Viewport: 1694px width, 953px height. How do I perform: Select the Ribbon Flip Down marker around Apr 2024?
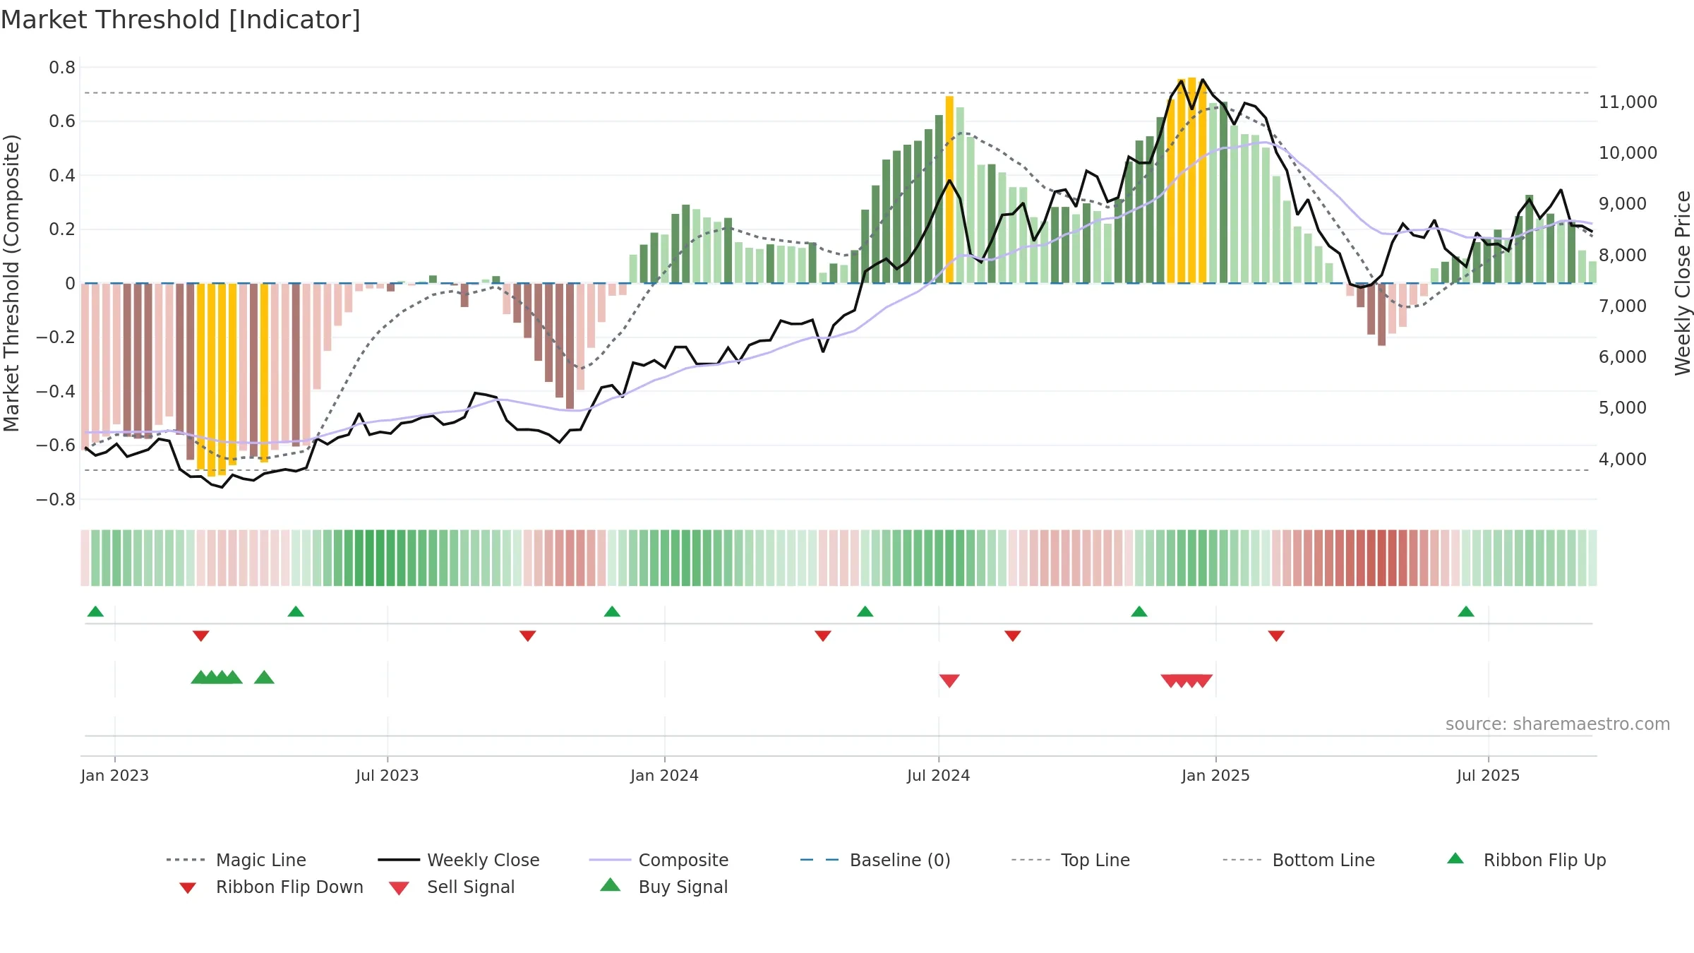tap(822, 636)
